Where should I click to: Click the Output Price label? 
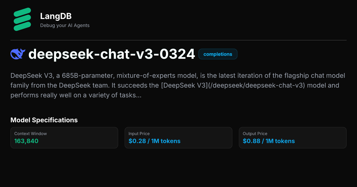pos(255,134)
